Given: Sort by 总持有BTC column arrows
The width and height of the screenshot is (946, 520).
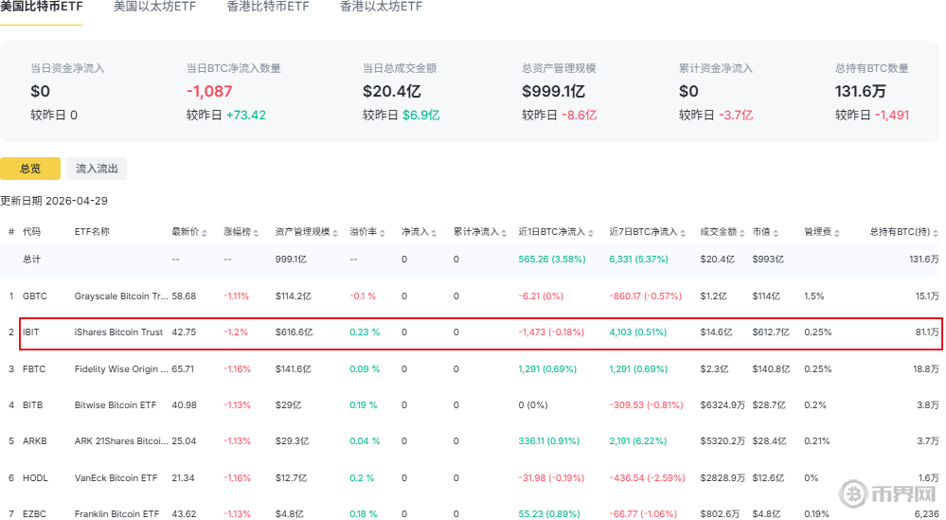Looking at the screenshot, I should coord(936,232).
